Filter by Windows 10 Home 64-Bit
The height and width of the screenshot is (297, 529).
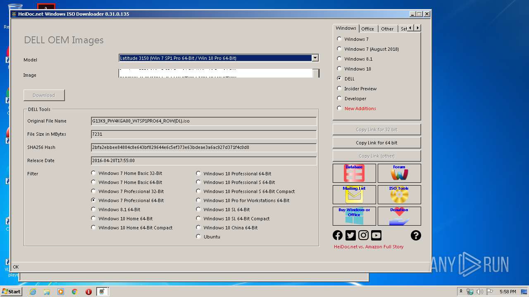coord(93,218)
